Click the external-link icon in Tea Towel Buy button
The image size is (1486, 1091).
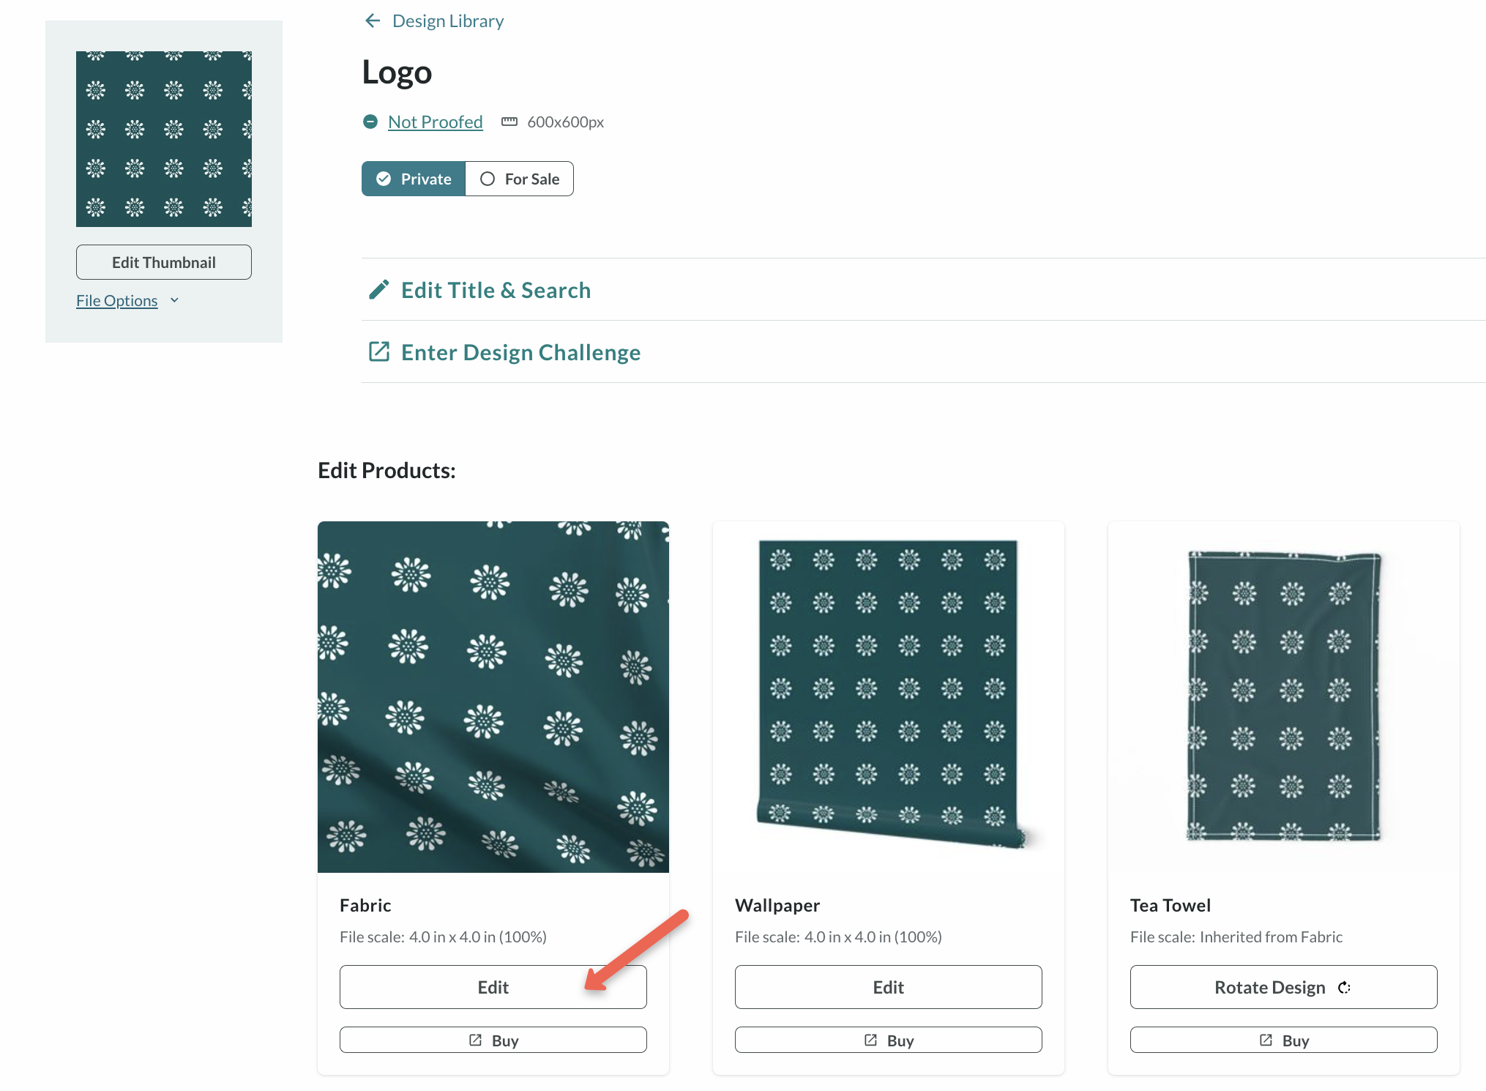coord(1266,1040)
